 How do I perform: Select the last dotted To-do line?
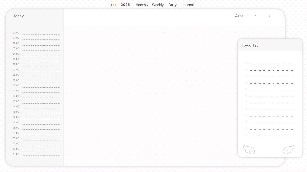coord(271,136)
